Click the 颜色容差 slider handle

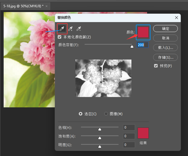(x=132, y=46)
